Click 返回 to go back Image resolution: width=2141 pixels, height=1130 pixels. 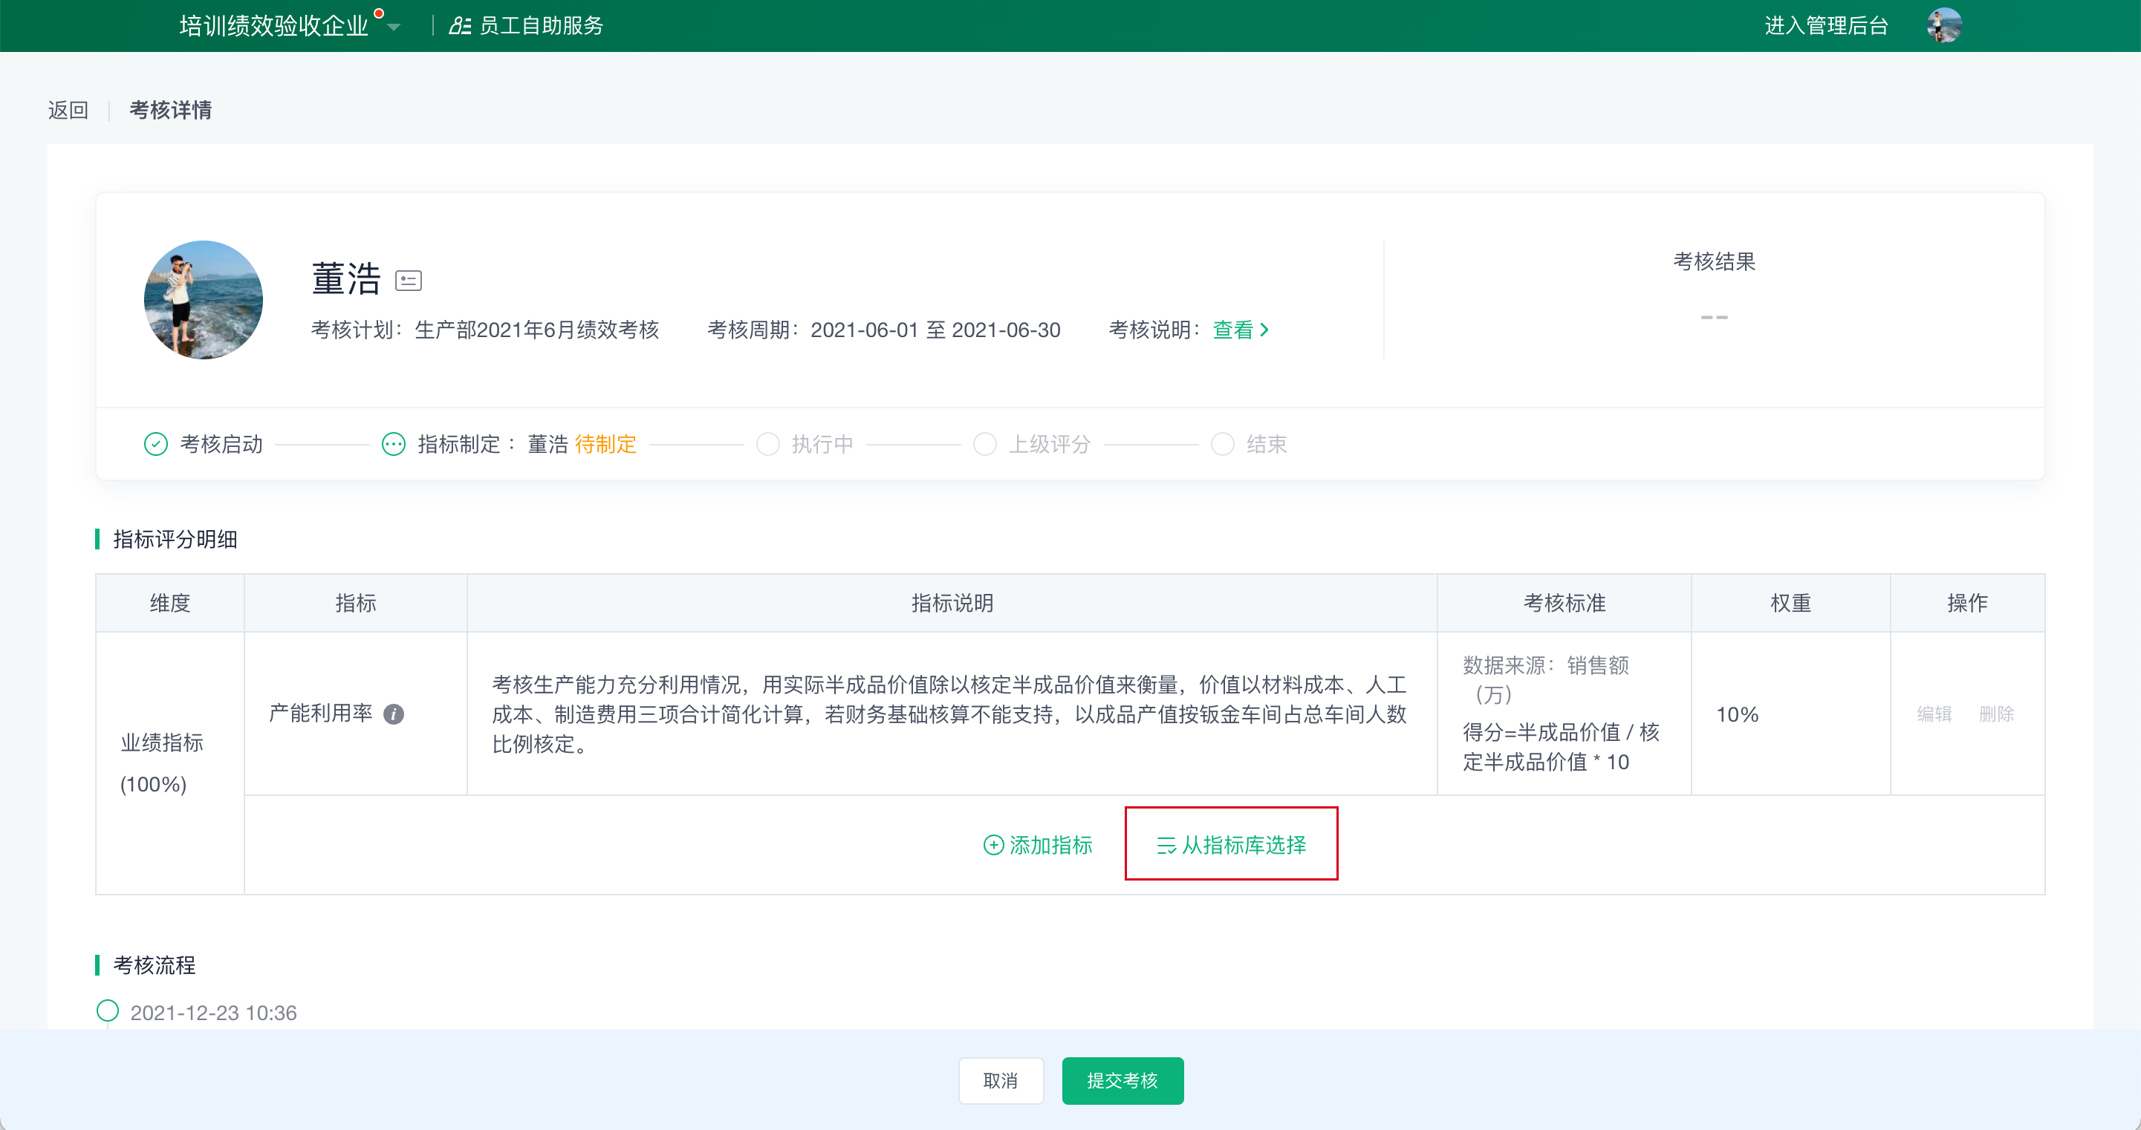68,110
